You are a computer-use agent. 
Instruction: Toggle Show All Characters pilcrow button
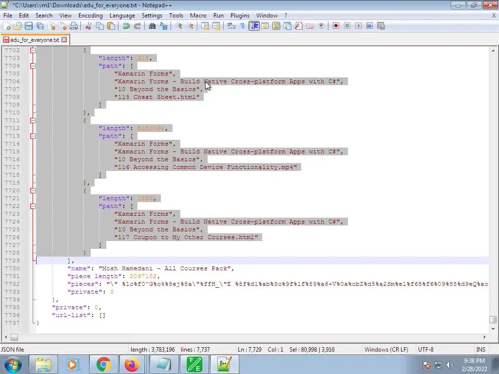pos(243,26)
